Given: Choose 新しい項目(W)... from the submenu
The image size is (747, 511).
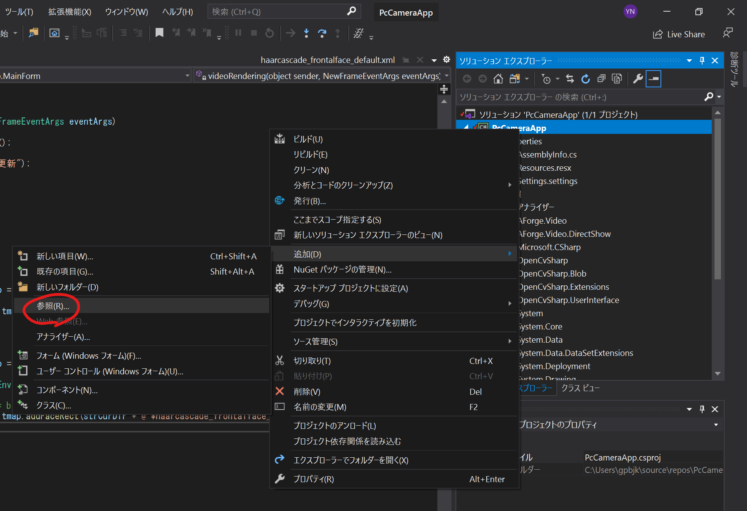Looking at the screenshot, I should [x=142, y=256].
